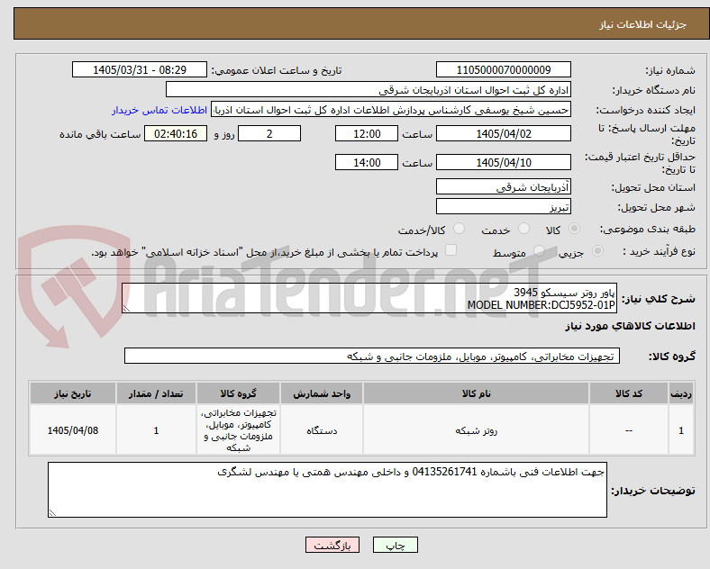Click the general description text area
The width and height of the screenshot is (710, 569).
pyautogui.click(x=369, y=298)
